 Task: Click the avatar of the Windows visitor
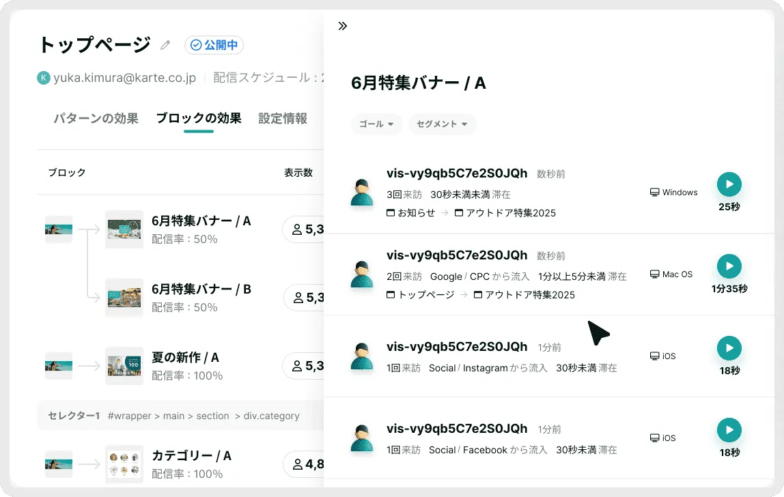pos(362,193)
